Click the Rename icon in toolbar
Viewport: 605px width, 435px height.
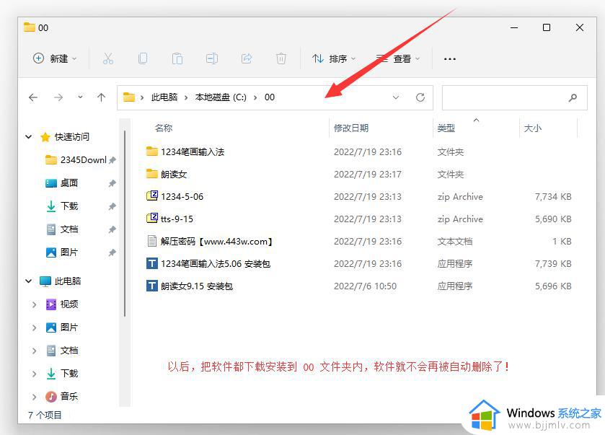point(212,58)
